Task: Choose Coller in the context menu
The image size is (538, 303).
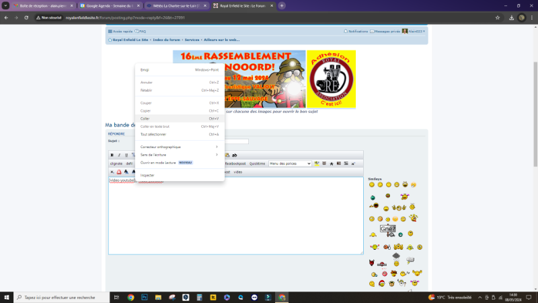Action: click(180, 119)
